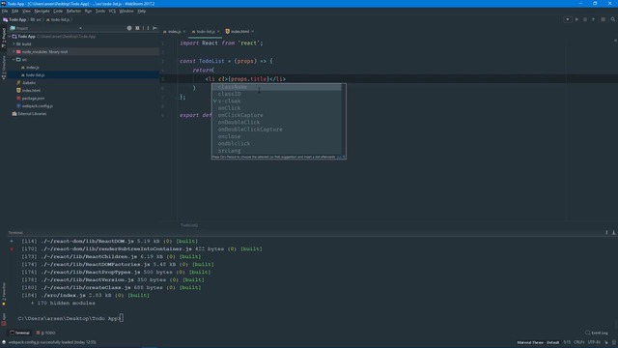
Task: Click the Material Theme status bar entry
Action: coord(538,342)
